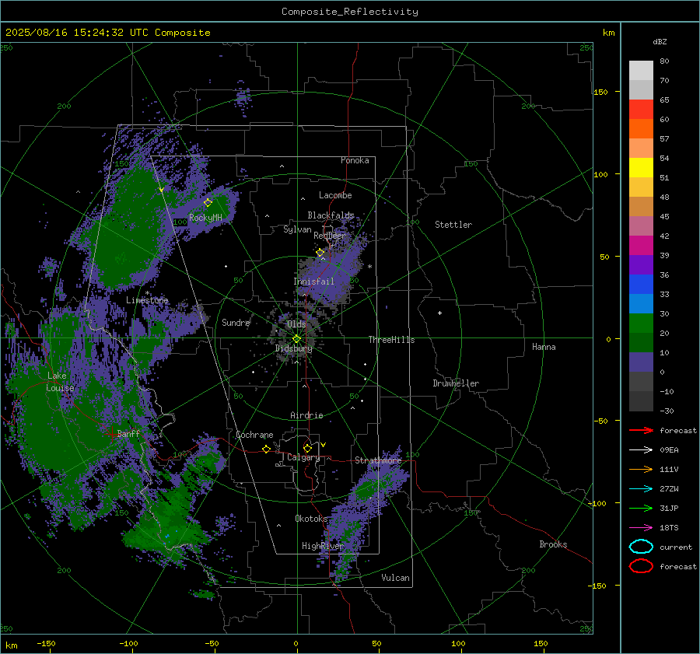Click the Strathmore town label
Image resolution: width=700 pixels, height=654 pixels.
click(x=378, y=460)
